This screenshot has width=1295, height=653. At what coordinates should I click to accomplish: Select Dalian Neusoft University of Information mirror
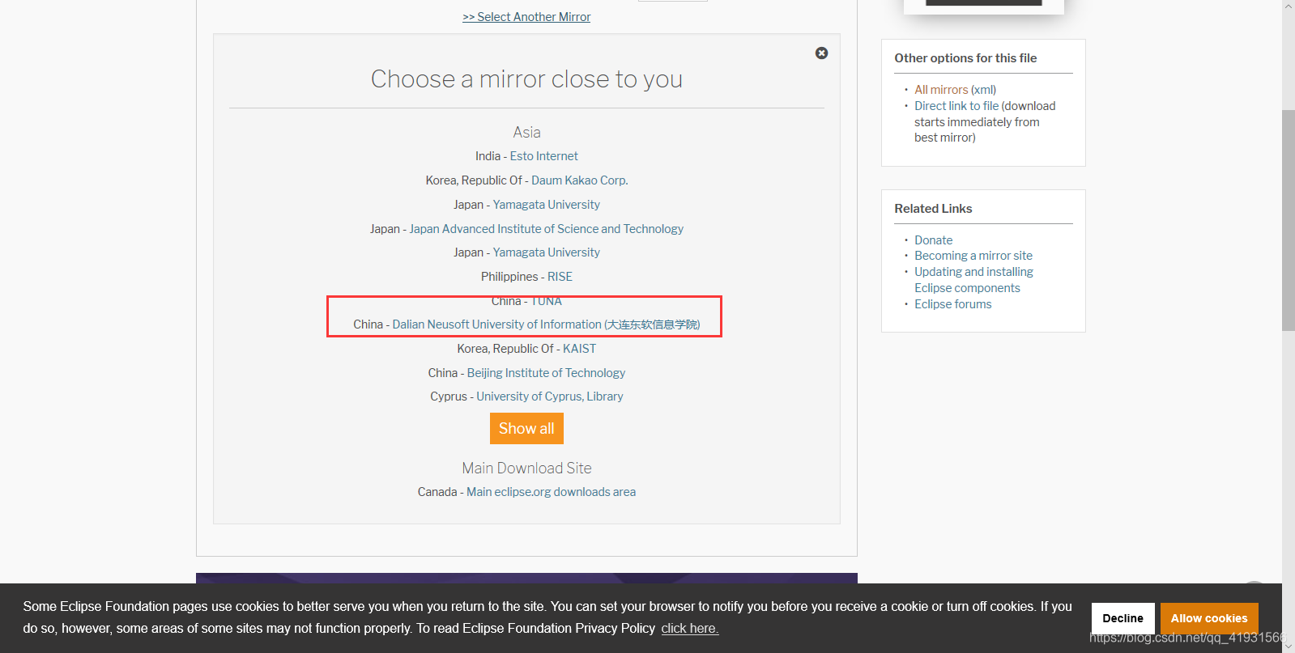[546, 324]
